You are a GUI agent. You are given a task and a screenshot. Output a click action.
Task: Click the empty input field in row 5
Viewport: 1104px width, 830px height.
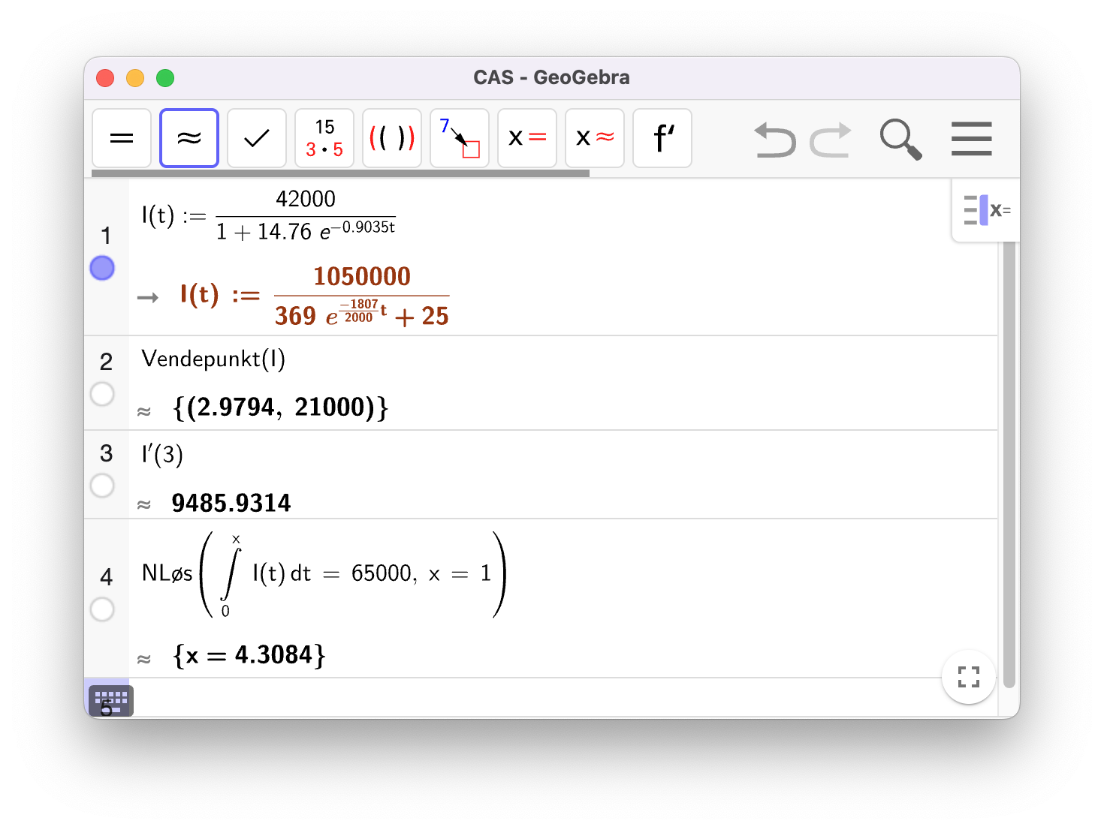(526, 698)
